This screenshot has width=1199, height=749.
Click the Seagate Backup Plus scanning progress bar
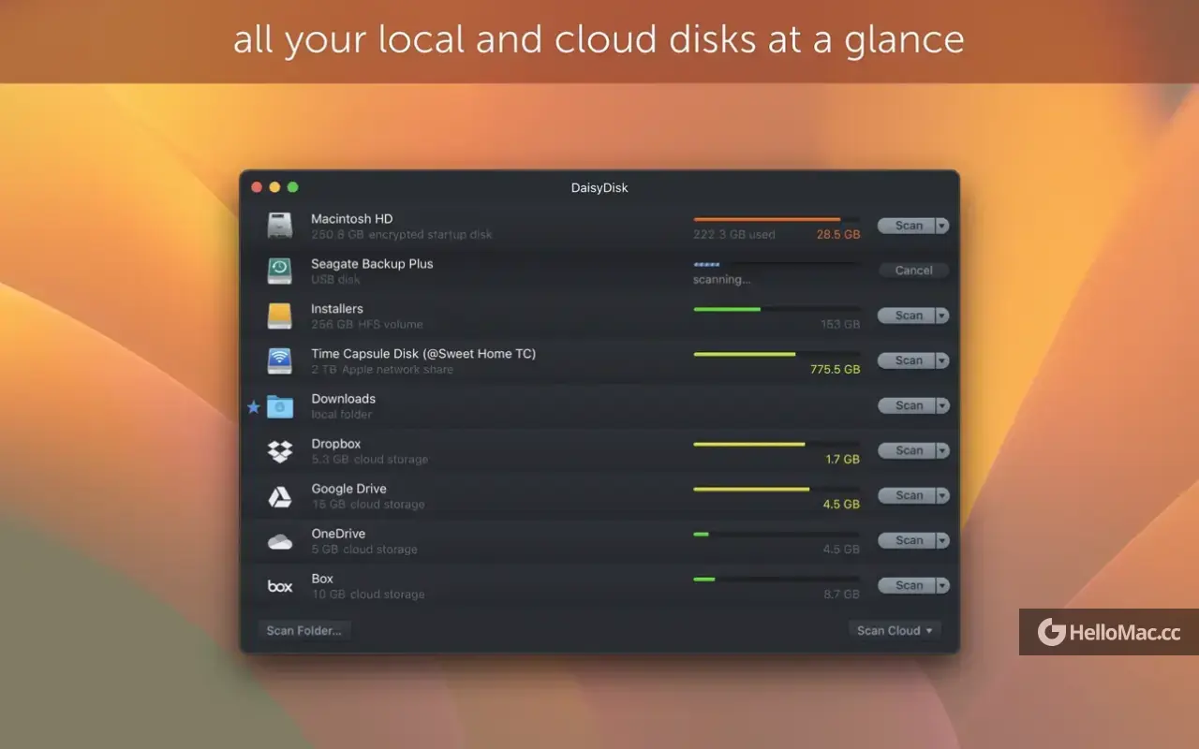777,264
